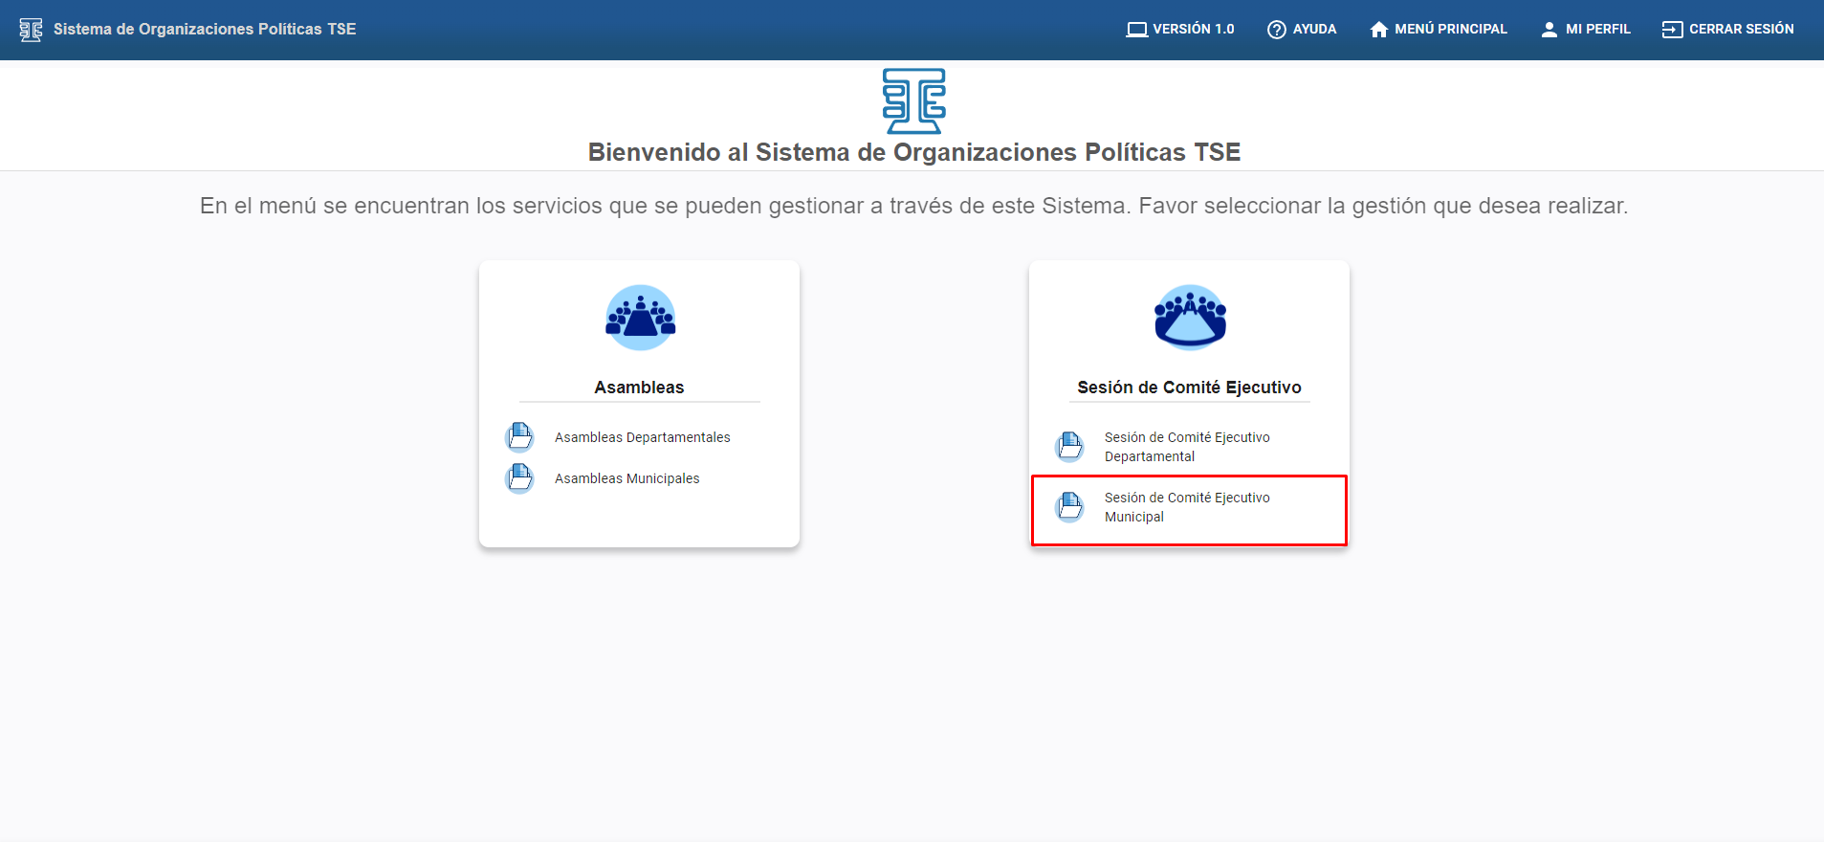The width and height of the screenshot is (1824, 842).
Task: Select the document icon beside Comité Ejecutivo Municipal
Action: (1069, 506)
